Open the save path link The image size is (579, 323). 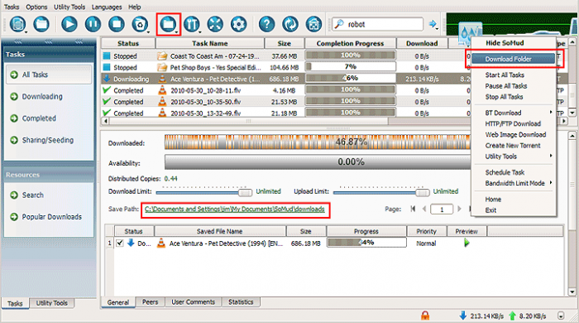234,210
